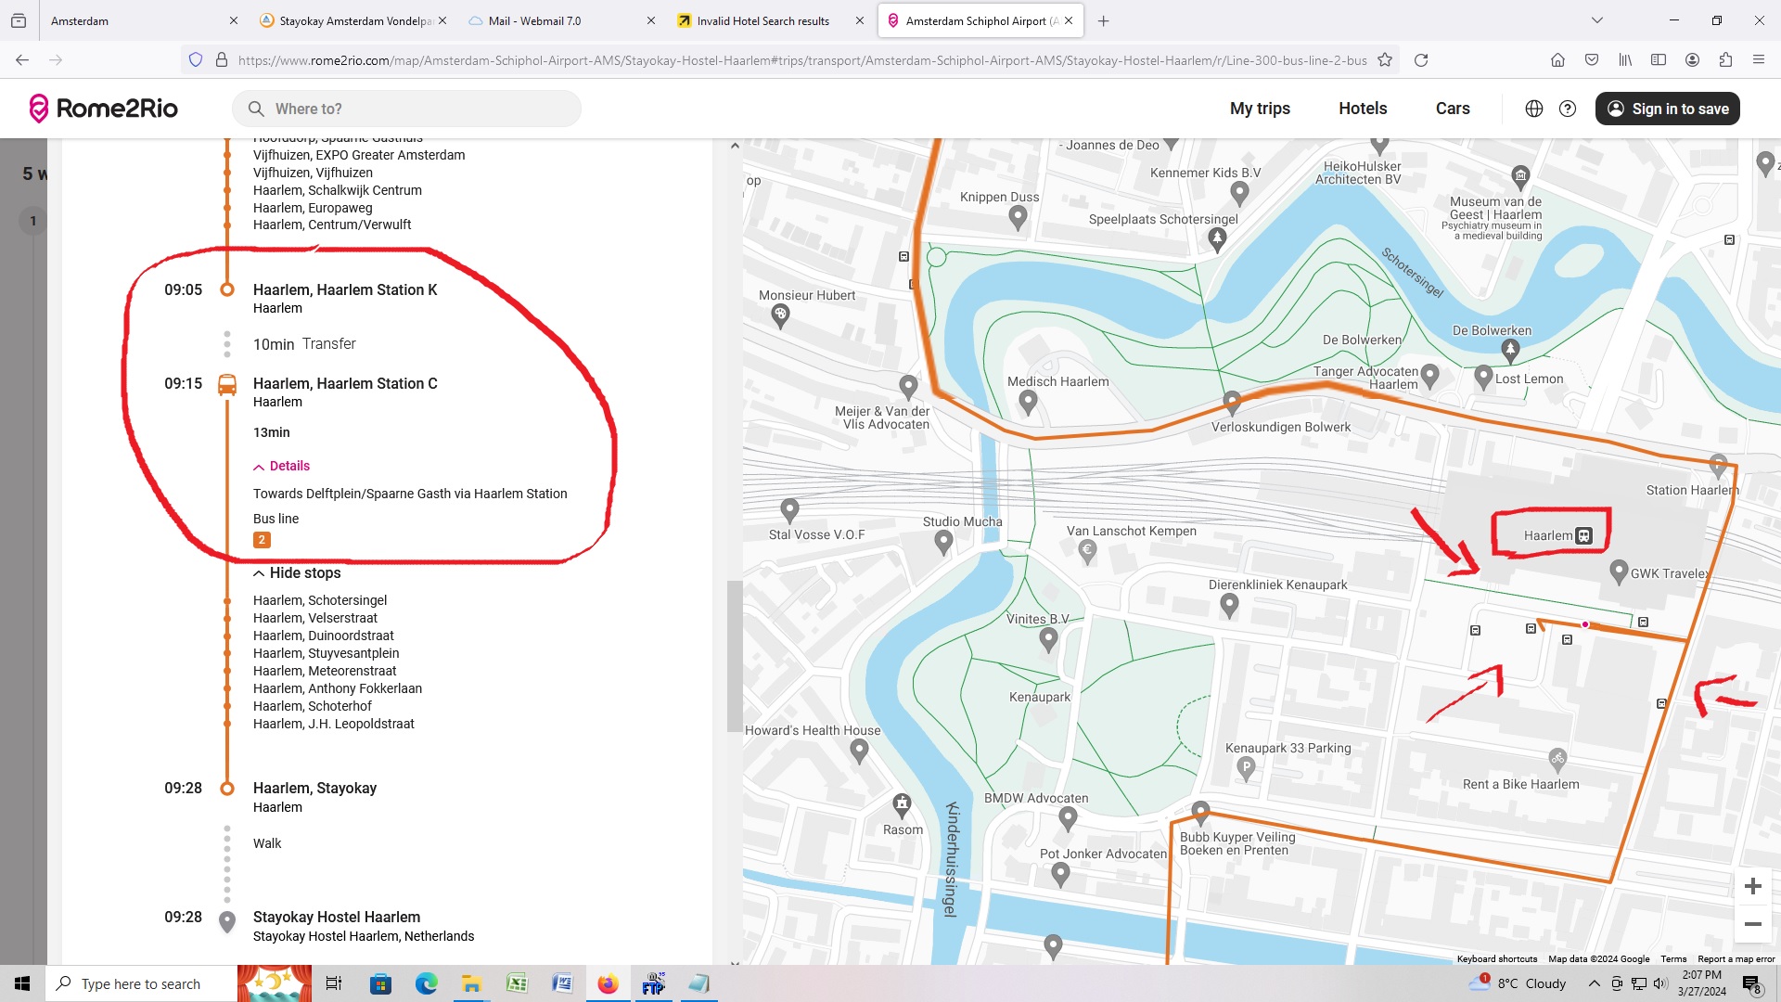The width and height of the screenshot is (1781, 1002).
Task: Click the Kenaupark 33 Parking pin
Action: [x=1246, y=768]
